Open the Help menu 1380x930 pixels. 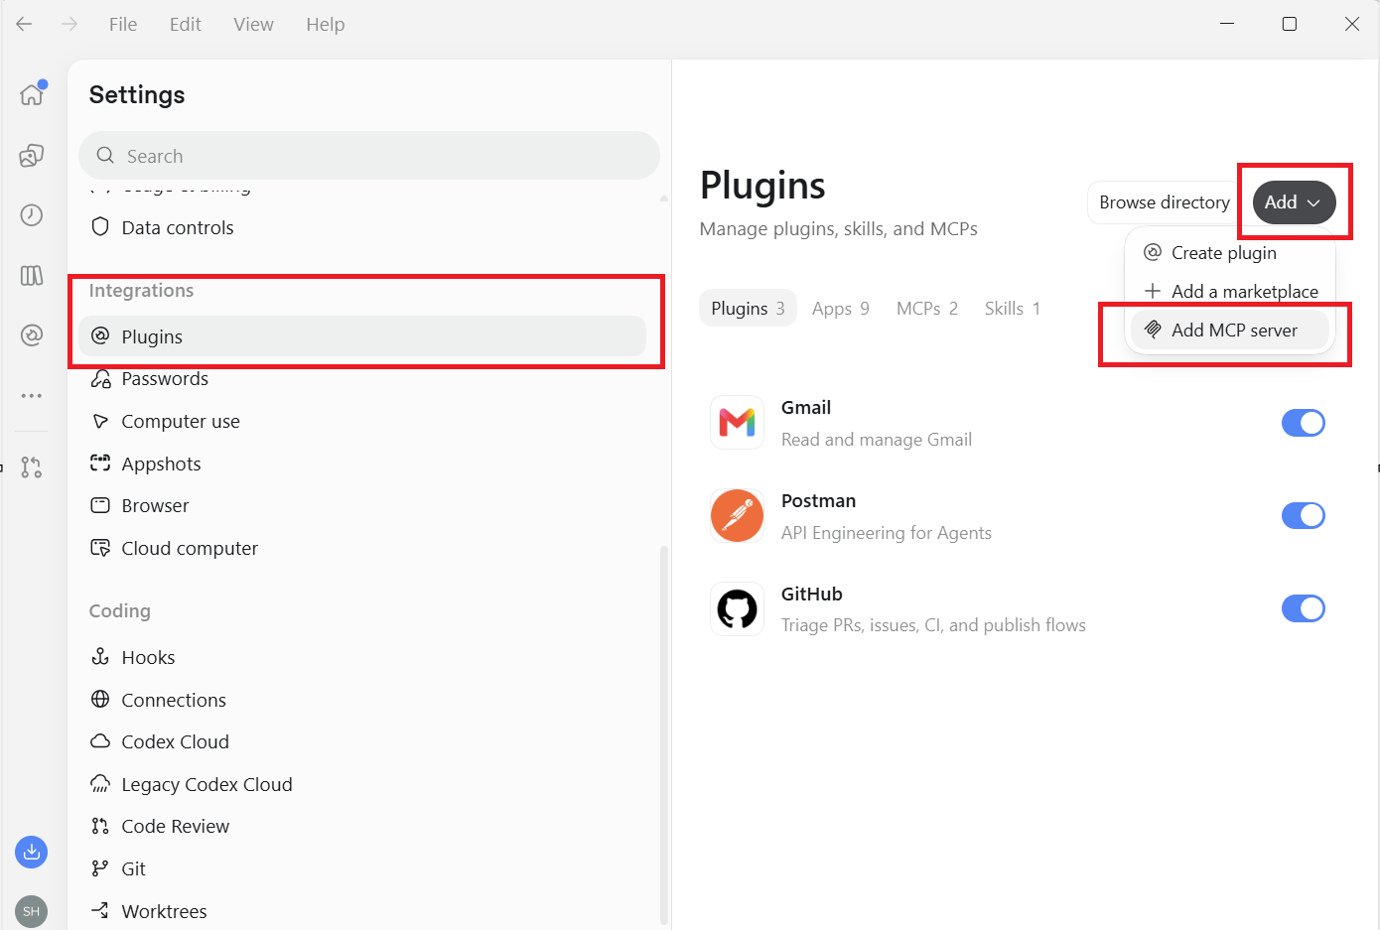(326, 25)
